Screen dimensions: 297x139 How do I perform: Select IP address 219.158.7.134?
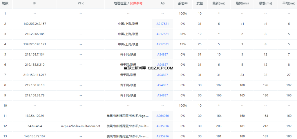(35, 55)
